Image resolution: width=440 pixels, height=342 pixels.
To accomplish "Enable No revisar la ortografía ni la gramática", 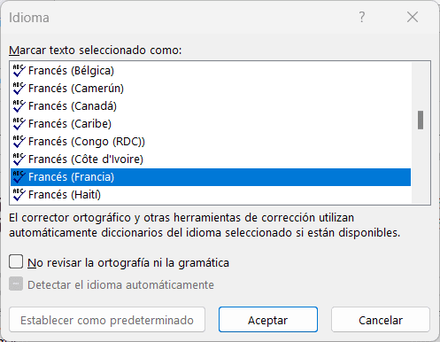I will [16, 261].
